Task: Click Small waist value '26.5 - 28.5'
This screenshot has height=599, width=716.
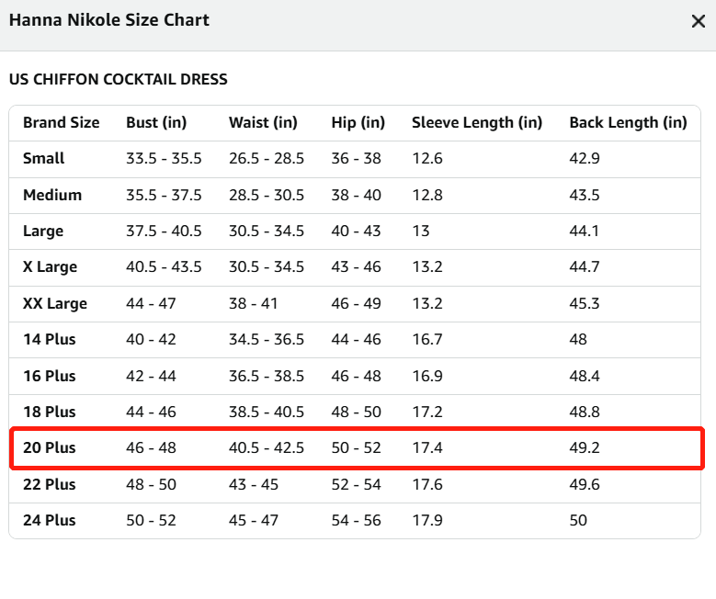Action: pos(267,158)
